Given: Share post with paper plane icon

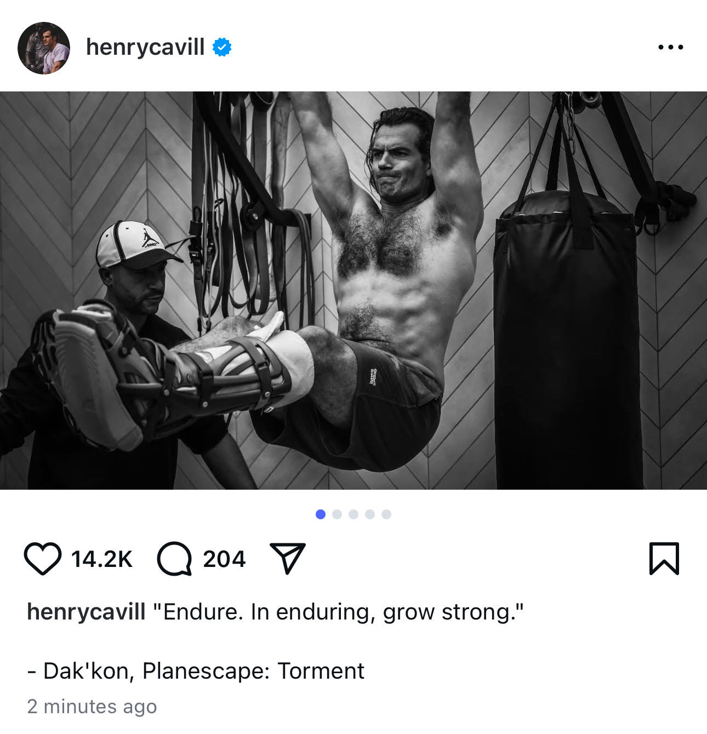Looking at the screenshot, I should click(x=288, y=558).
